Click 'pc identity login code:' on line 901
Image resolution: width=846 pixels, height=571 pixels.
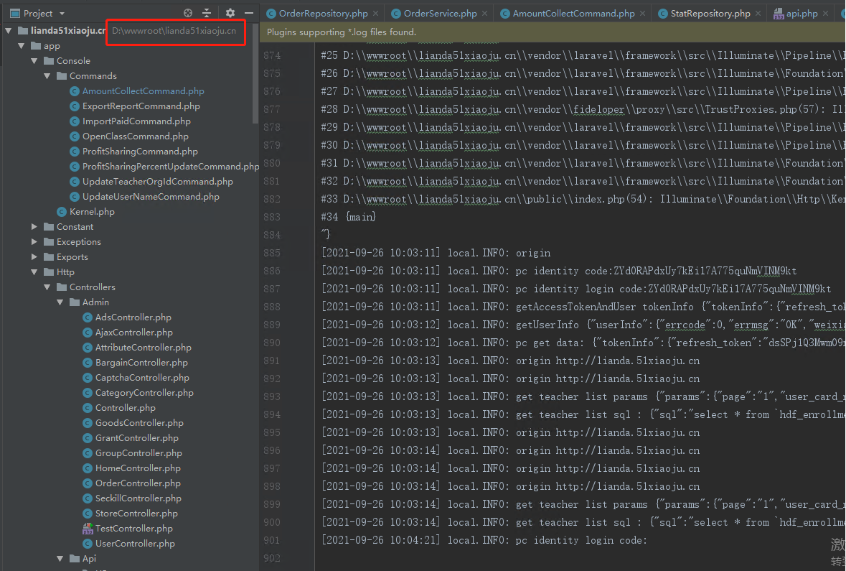point(581,540)
